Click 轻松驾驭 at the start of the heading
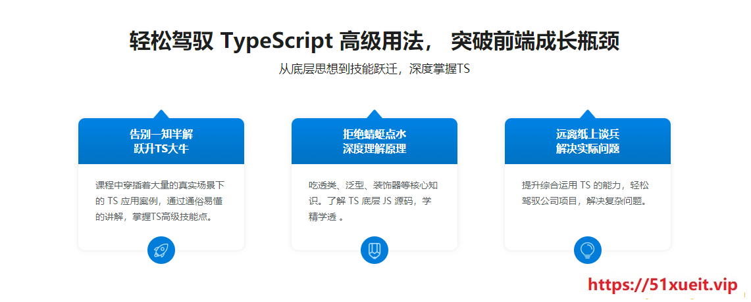The width and height of the screenshot is (751, 302). tap(171, 41)
